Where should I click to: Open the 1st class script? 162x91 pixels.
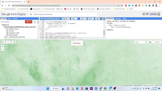click(11, 31)
